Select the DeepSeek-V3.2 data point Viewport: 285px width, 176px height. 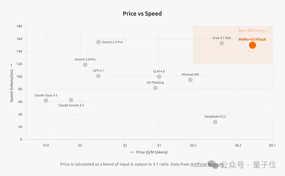click(215, 122)
